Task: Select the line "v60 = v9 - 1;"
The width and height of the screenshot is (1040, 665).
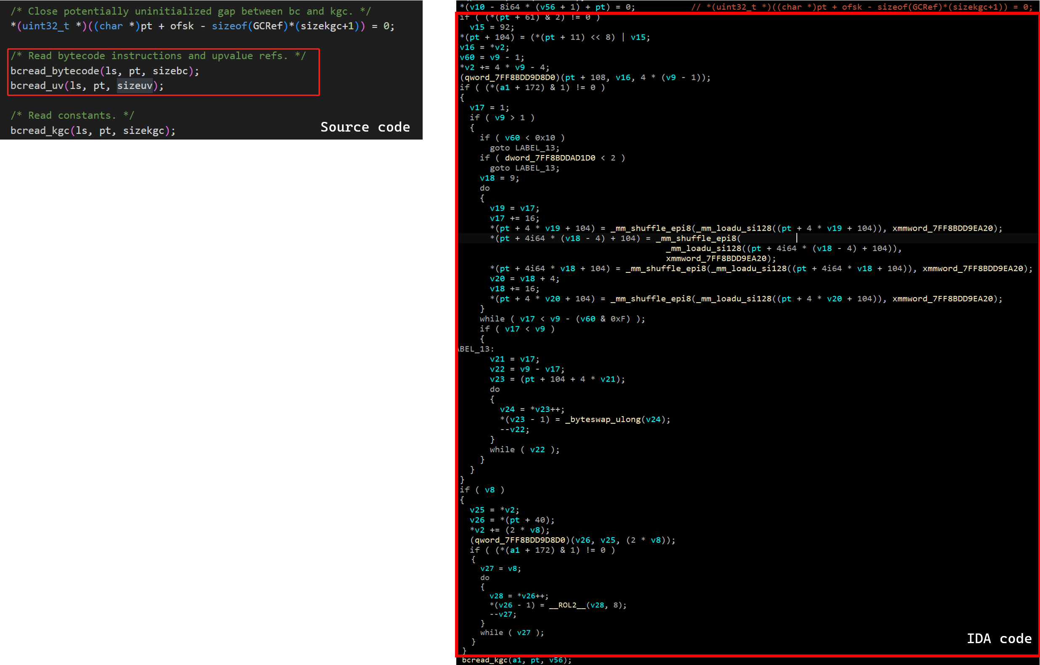Action: pos(492,58)
